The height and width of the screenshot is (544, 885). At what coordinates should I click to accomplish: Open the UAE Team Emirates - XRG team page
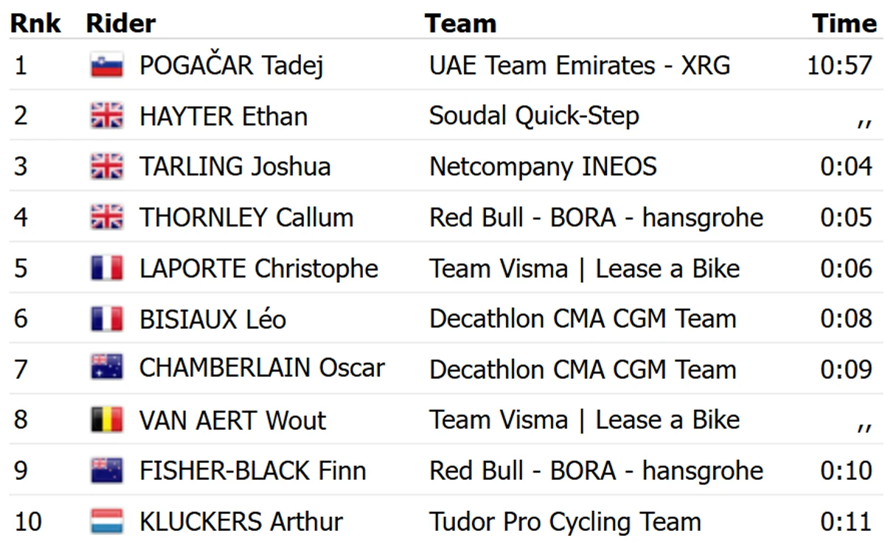click(580, 66)
